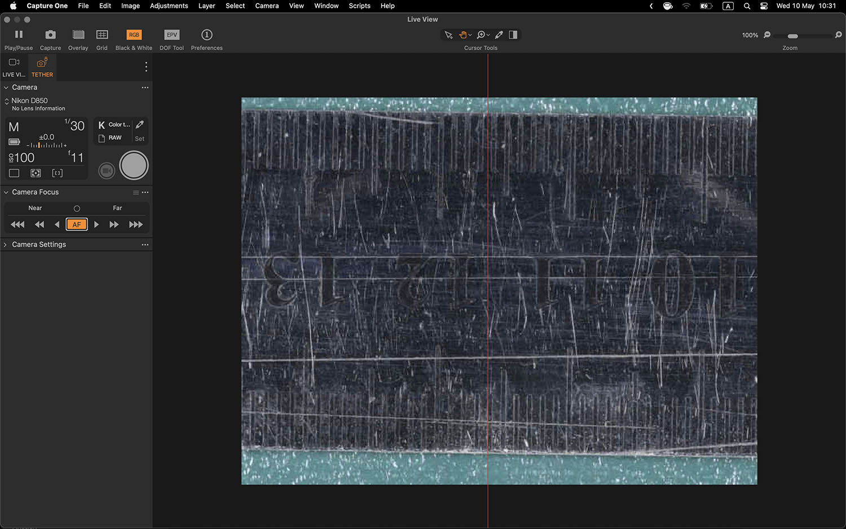Open the Zoom cursor tool dropdown arrow
This screenshot has height=529, width=846.
pos(488,35)
